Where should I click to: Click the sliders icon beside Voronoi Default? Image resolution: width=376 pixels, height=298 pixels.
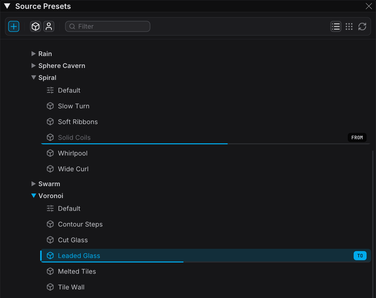[x=50, y=208]
